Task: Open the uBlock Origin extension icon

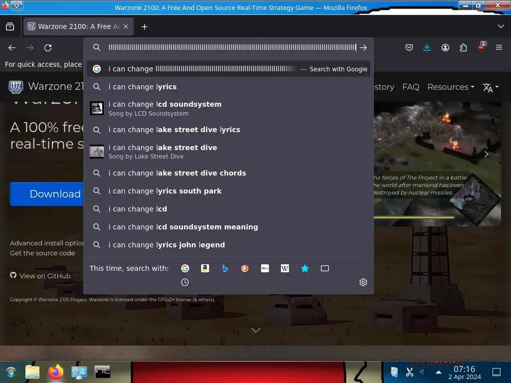Action: pos(482,47)
